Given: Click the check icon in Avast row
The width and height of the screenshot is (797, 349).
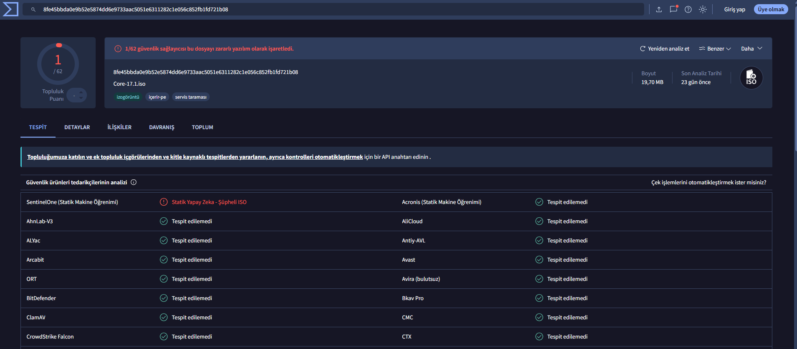Looking at the screenshot, I should [x=539, y=260].
